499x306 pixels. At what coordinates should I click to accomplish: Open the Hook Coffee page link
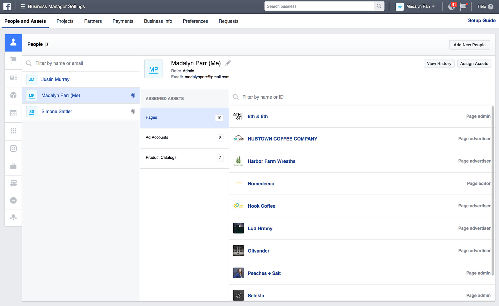[x=261, y=206]
